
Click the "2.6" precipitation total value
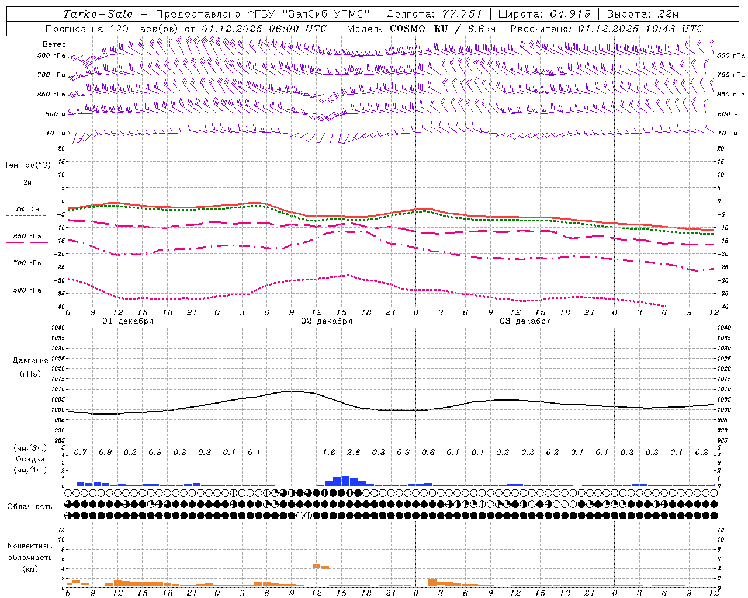point(354,453)
